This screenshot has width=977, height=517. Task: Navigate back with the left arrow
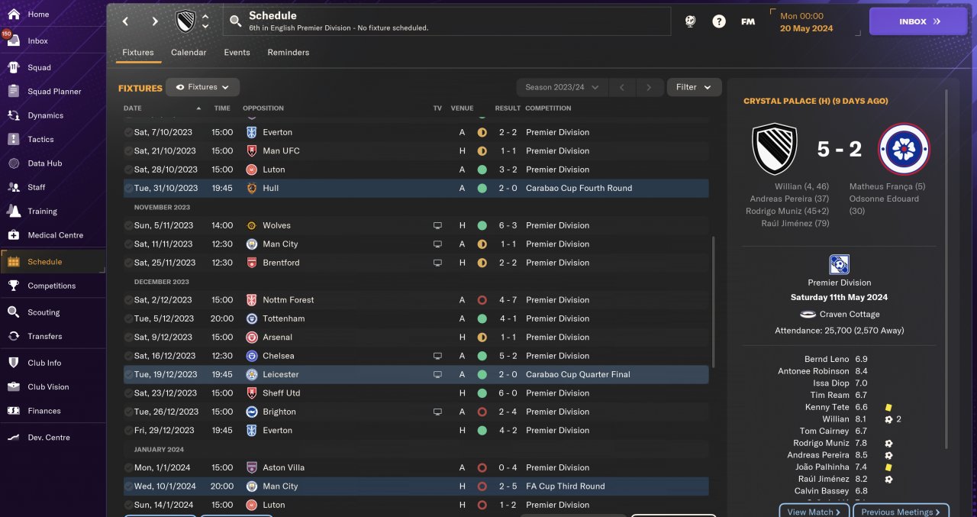point(126,21)
